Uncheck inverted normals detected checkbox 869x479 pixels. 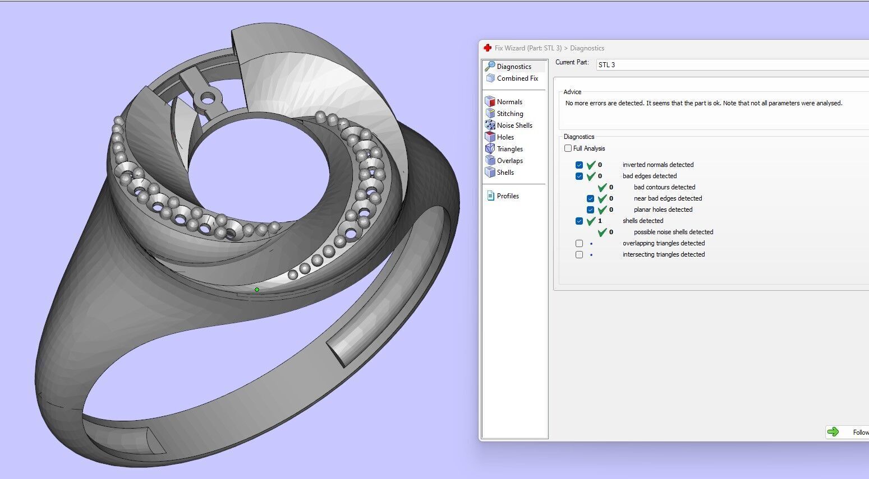tap(579, 165)
